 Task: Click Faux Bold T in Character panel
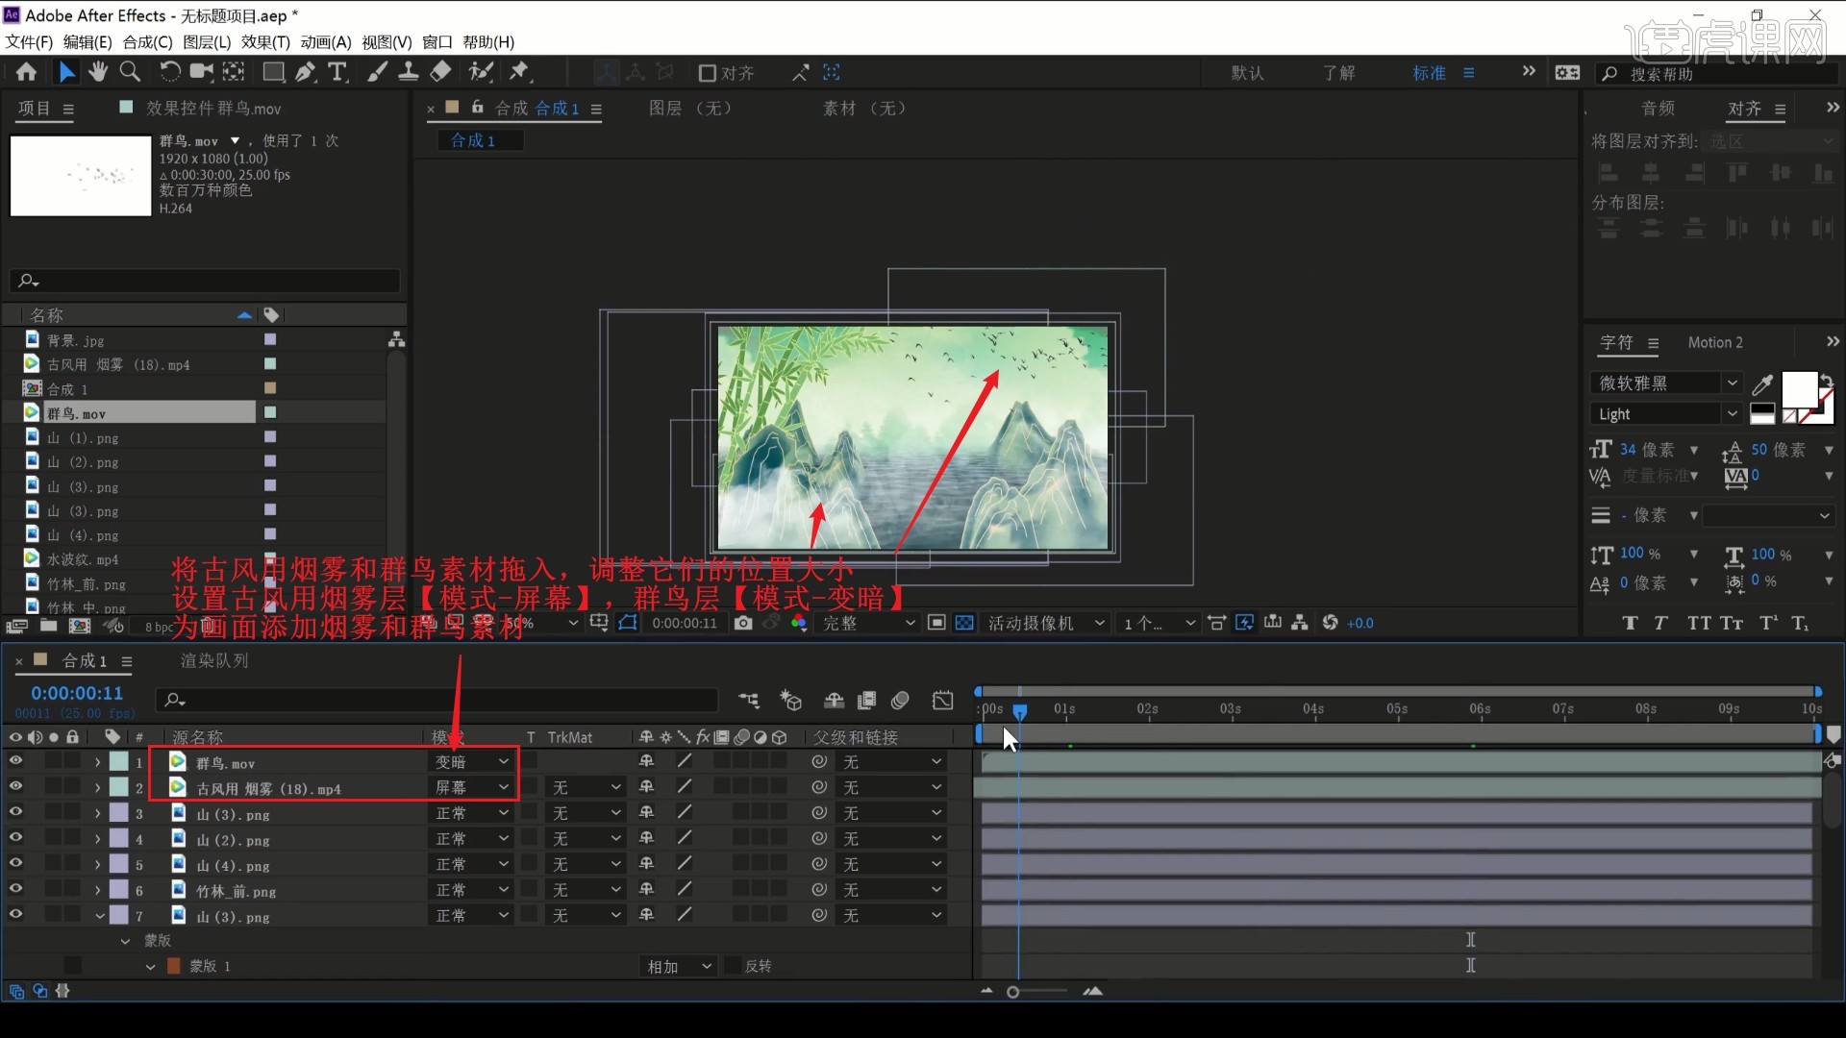(x=1630, y=623)
